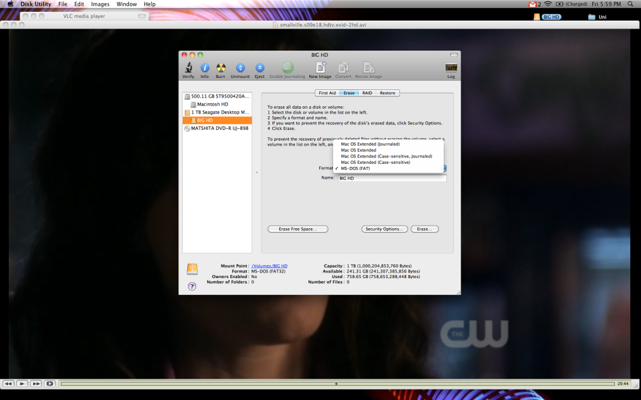Image resolution: width=641 pixels, height=400 pixels.
Task: Switch to the Restore tab
Action: tap(387, 93)
